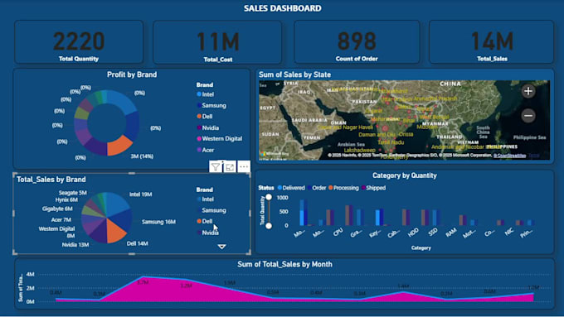This screenshot has width=564, height=317.
Task: Select the orange slice in Profit donut
Action: (119, 145)
